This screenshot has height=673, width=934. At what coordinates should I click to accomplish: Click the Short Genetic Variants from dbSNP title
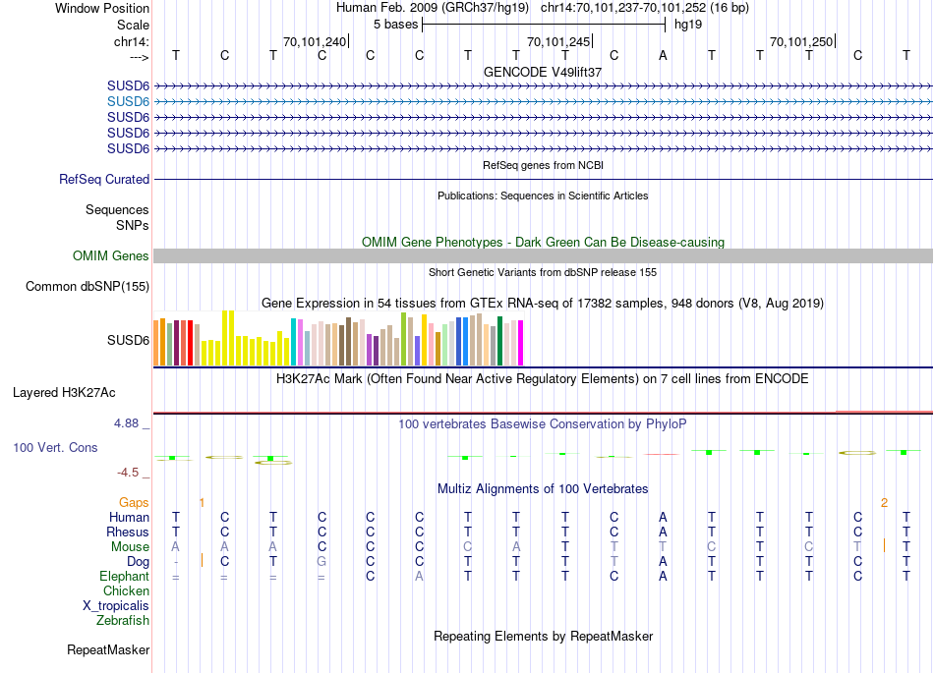pos(543,272)
